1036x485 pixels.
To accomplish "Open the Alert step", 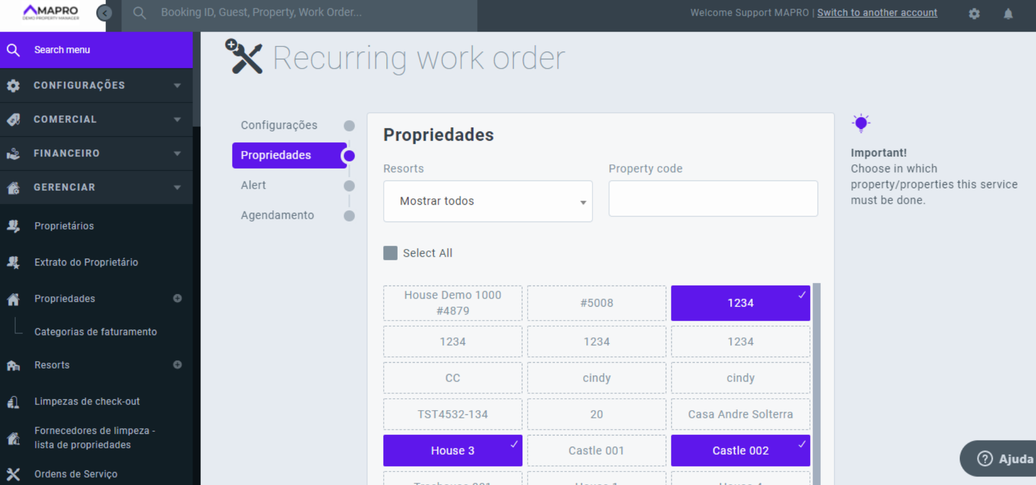I will point(254,185).
